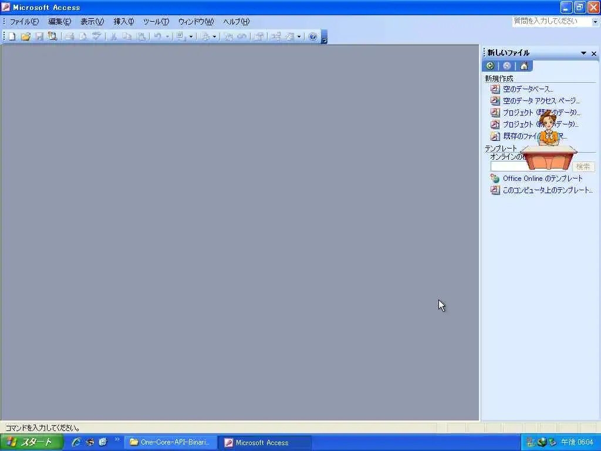Open the 表示(V) menu
Image resolution: width=601 pixels, height=451 pixels.
click(92, 22)
